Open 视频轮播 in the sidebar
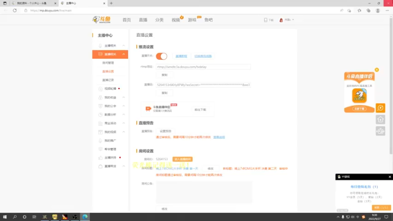The image size is (393, 221). tap(110, 88)
